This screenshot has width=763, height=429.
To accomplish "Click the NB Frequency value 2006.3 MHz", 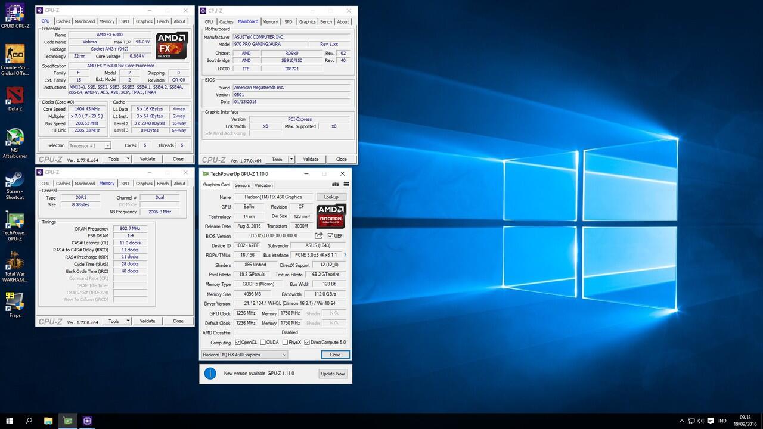I will pos(160,212).
